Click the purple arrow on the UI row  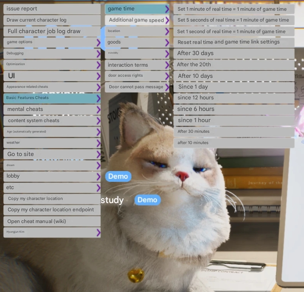[98, 76]
